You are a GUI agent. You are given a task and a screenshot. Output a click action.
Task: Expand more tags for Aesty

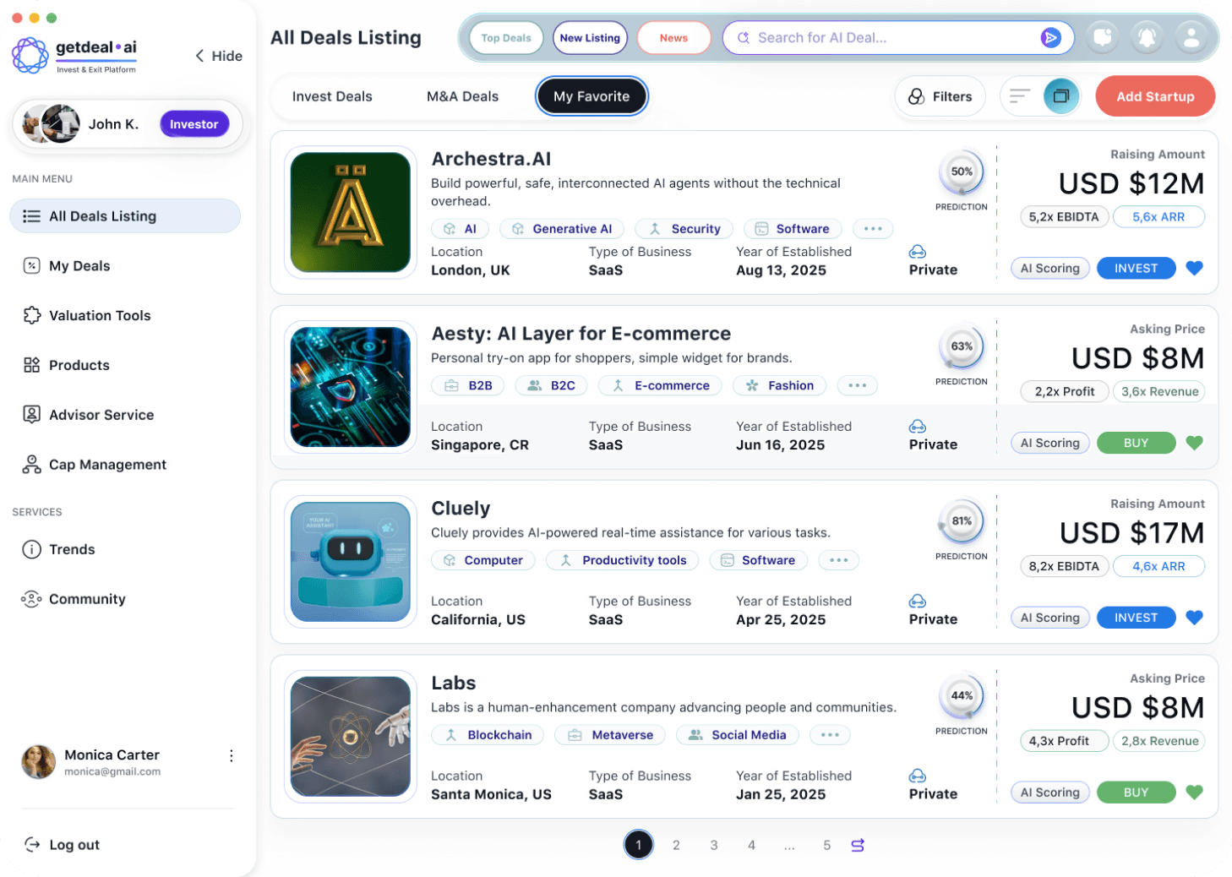pos(857,385)
